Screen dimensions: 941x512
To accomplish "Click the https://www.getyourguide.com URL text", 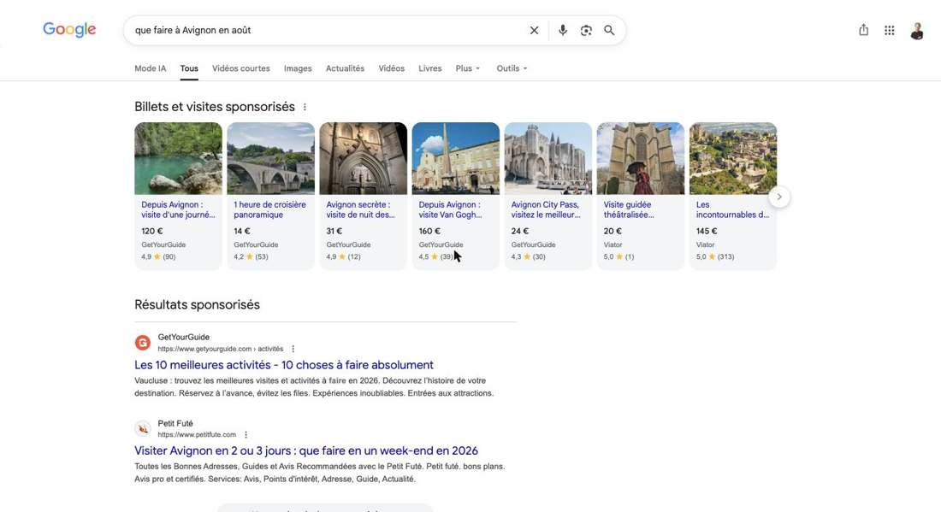I will tap(220, 349).
